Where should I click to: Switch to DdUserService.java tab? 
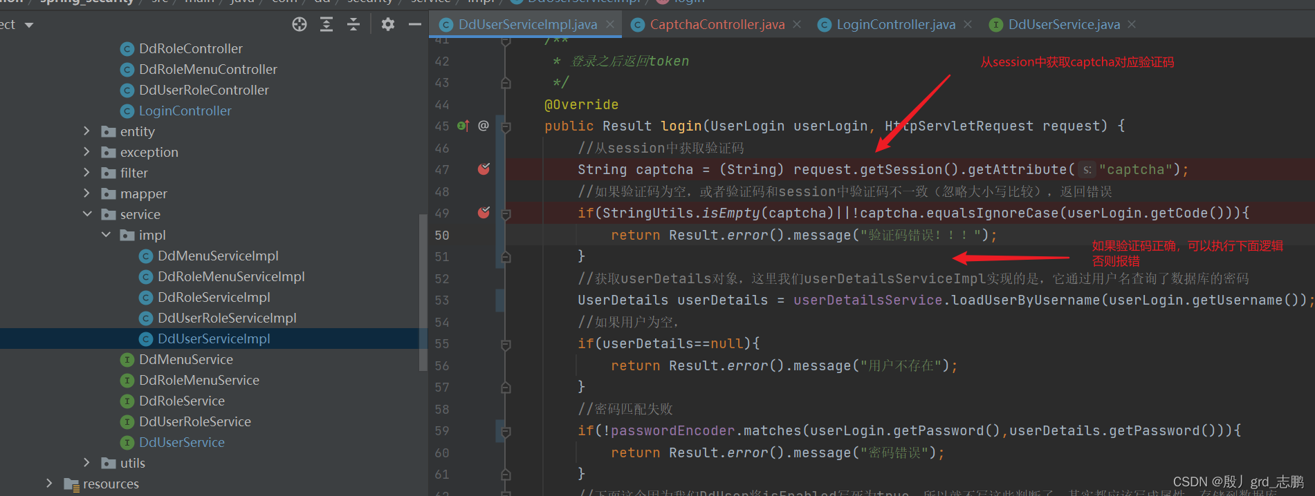tap(1063, 24)
